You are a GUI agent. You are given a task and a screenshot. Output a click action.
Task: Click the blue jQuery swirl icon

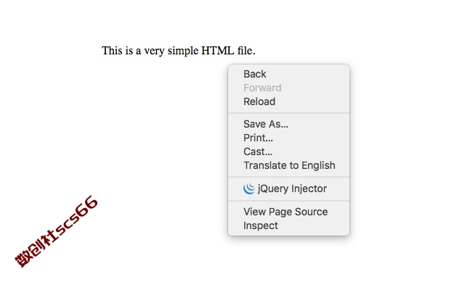click(x=248, y=188)
